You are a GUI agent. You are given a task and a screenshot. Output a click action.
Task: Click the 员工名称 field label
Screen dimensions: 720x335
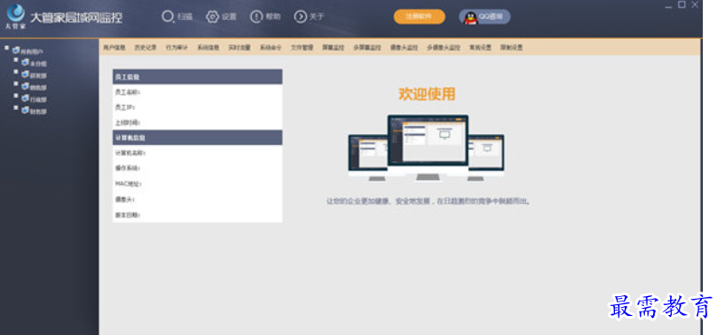[x=127, y=92]
